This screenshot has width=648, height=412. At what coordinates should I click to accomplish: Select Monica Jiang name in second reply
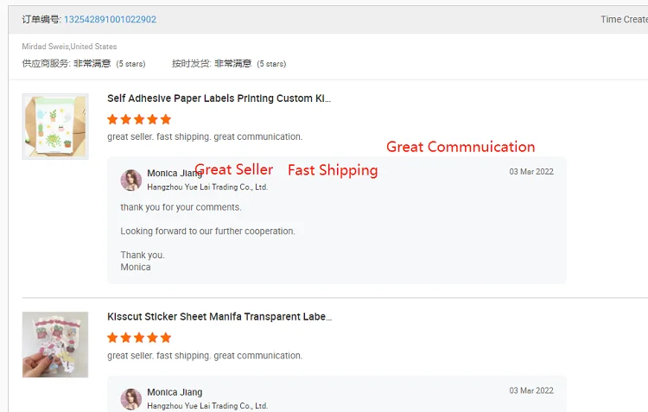click(x=175, y=392)
